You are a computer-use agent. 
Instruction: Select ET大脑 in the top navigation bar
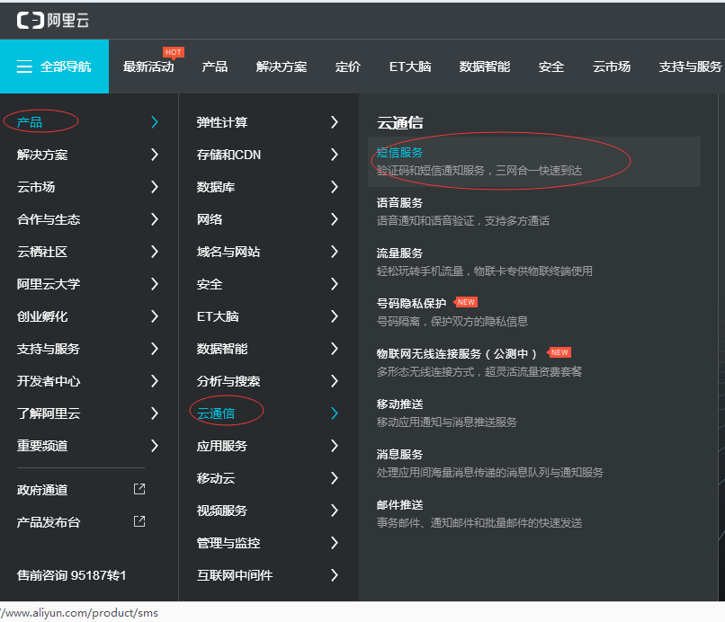(x=409, y=67)
